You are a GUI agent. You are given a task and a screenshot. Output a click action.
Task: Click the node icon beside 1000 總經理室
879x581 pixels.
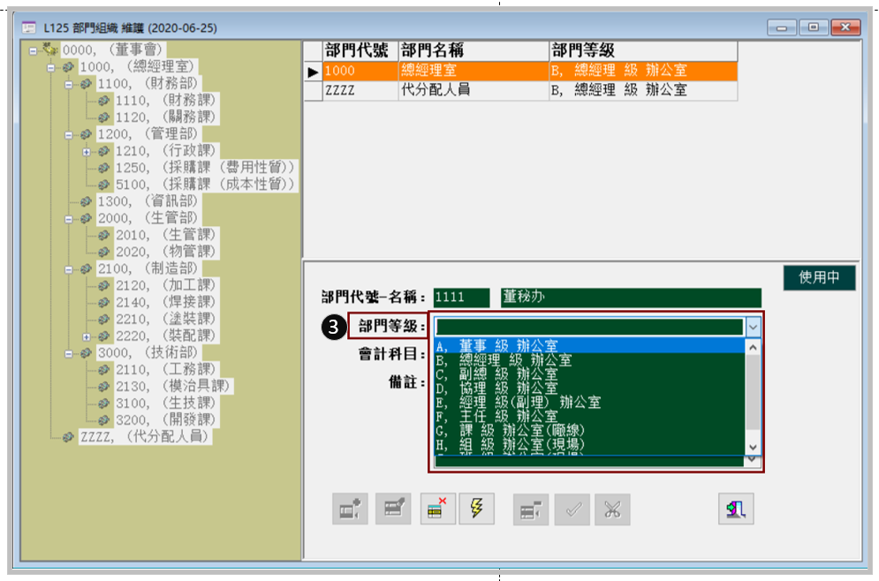[68, 67]
